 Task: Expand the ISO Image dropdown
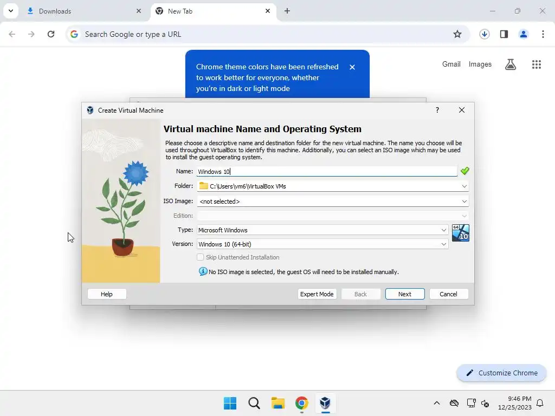464,201
